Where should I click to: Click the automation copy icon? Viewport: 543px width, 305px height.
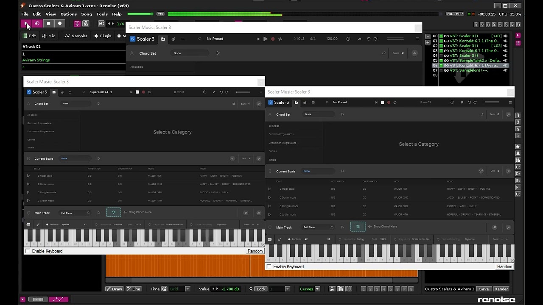point(341,289)
